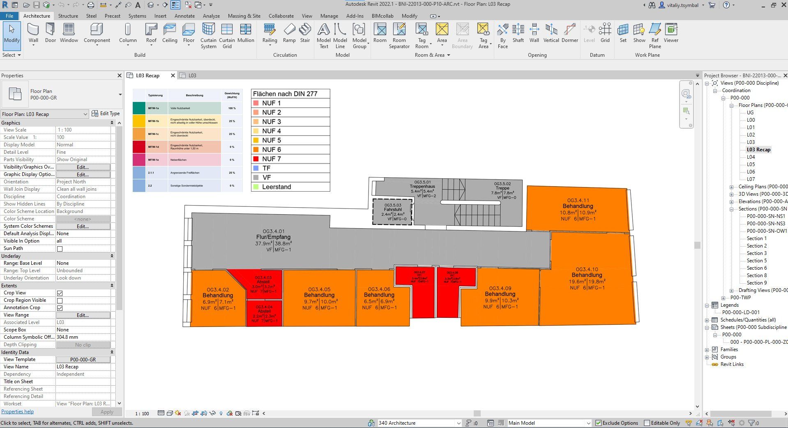Choose the Room Separator tool

(x=399, y=35)
